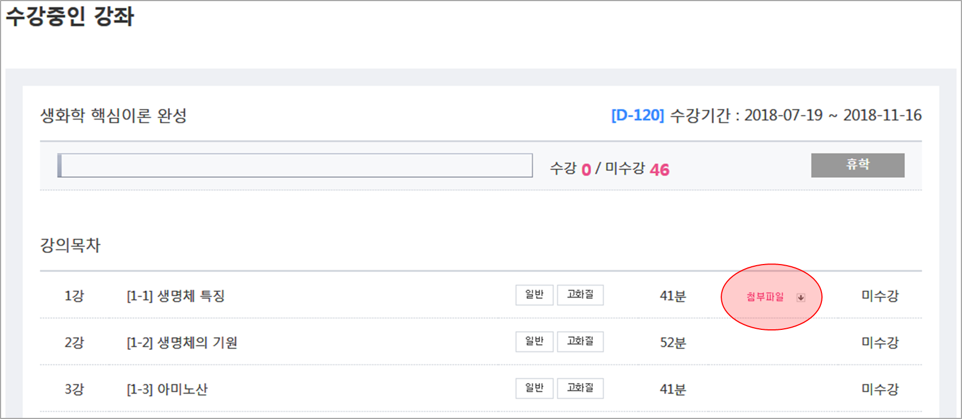Click 미수강 status for lecture 2
962x419 pixels.
[x=880, y=343]
